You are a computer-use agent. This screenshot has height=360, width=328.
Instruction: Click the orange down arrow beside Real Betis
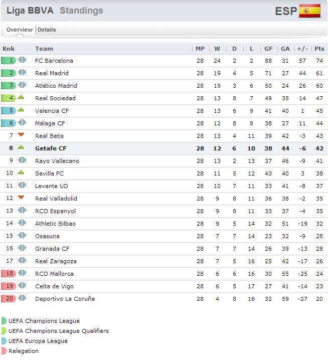[x=21, y=135]
